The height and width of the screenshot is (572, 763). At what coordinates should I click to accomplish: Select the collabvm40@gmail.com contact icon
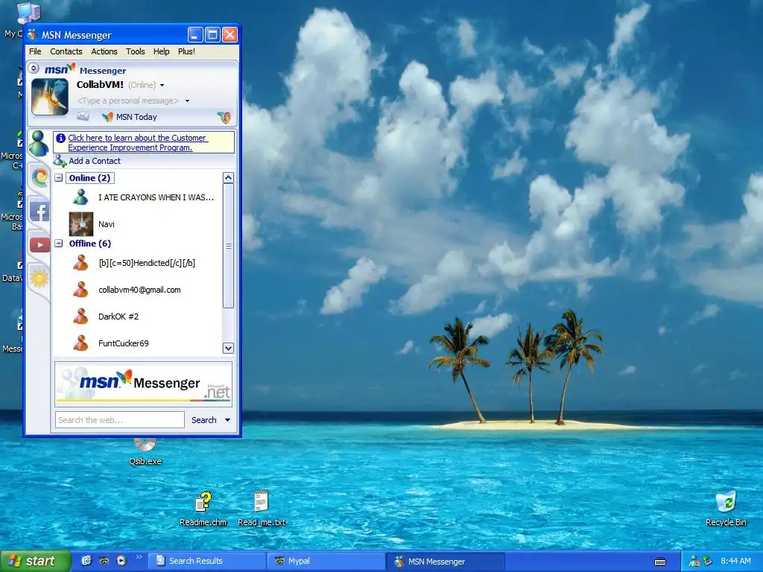pos(80,290)
